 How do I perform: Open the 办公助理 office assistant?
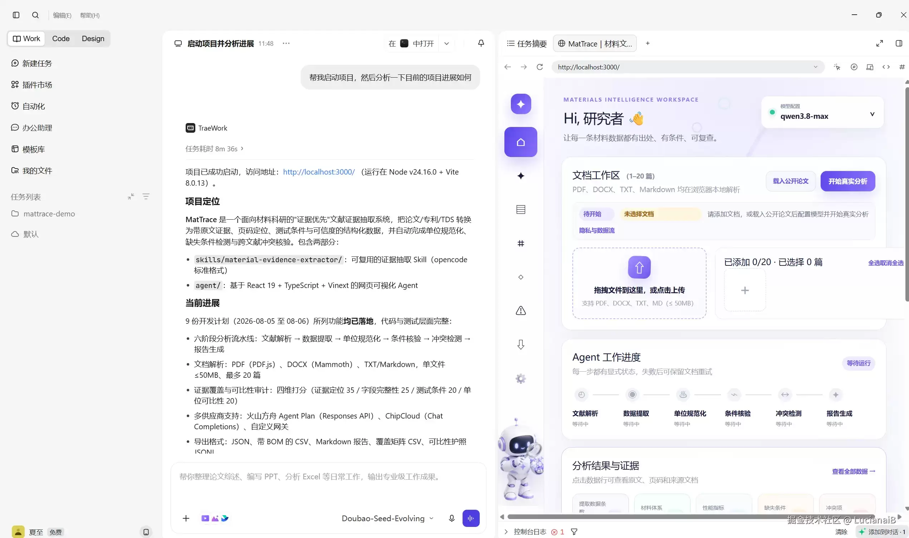[x=31, y=128]
